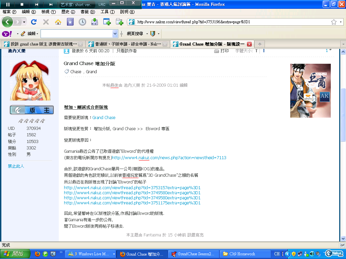
Task: Expand the Yahoo search box dropdown
Action: click(x=115, y=34)
